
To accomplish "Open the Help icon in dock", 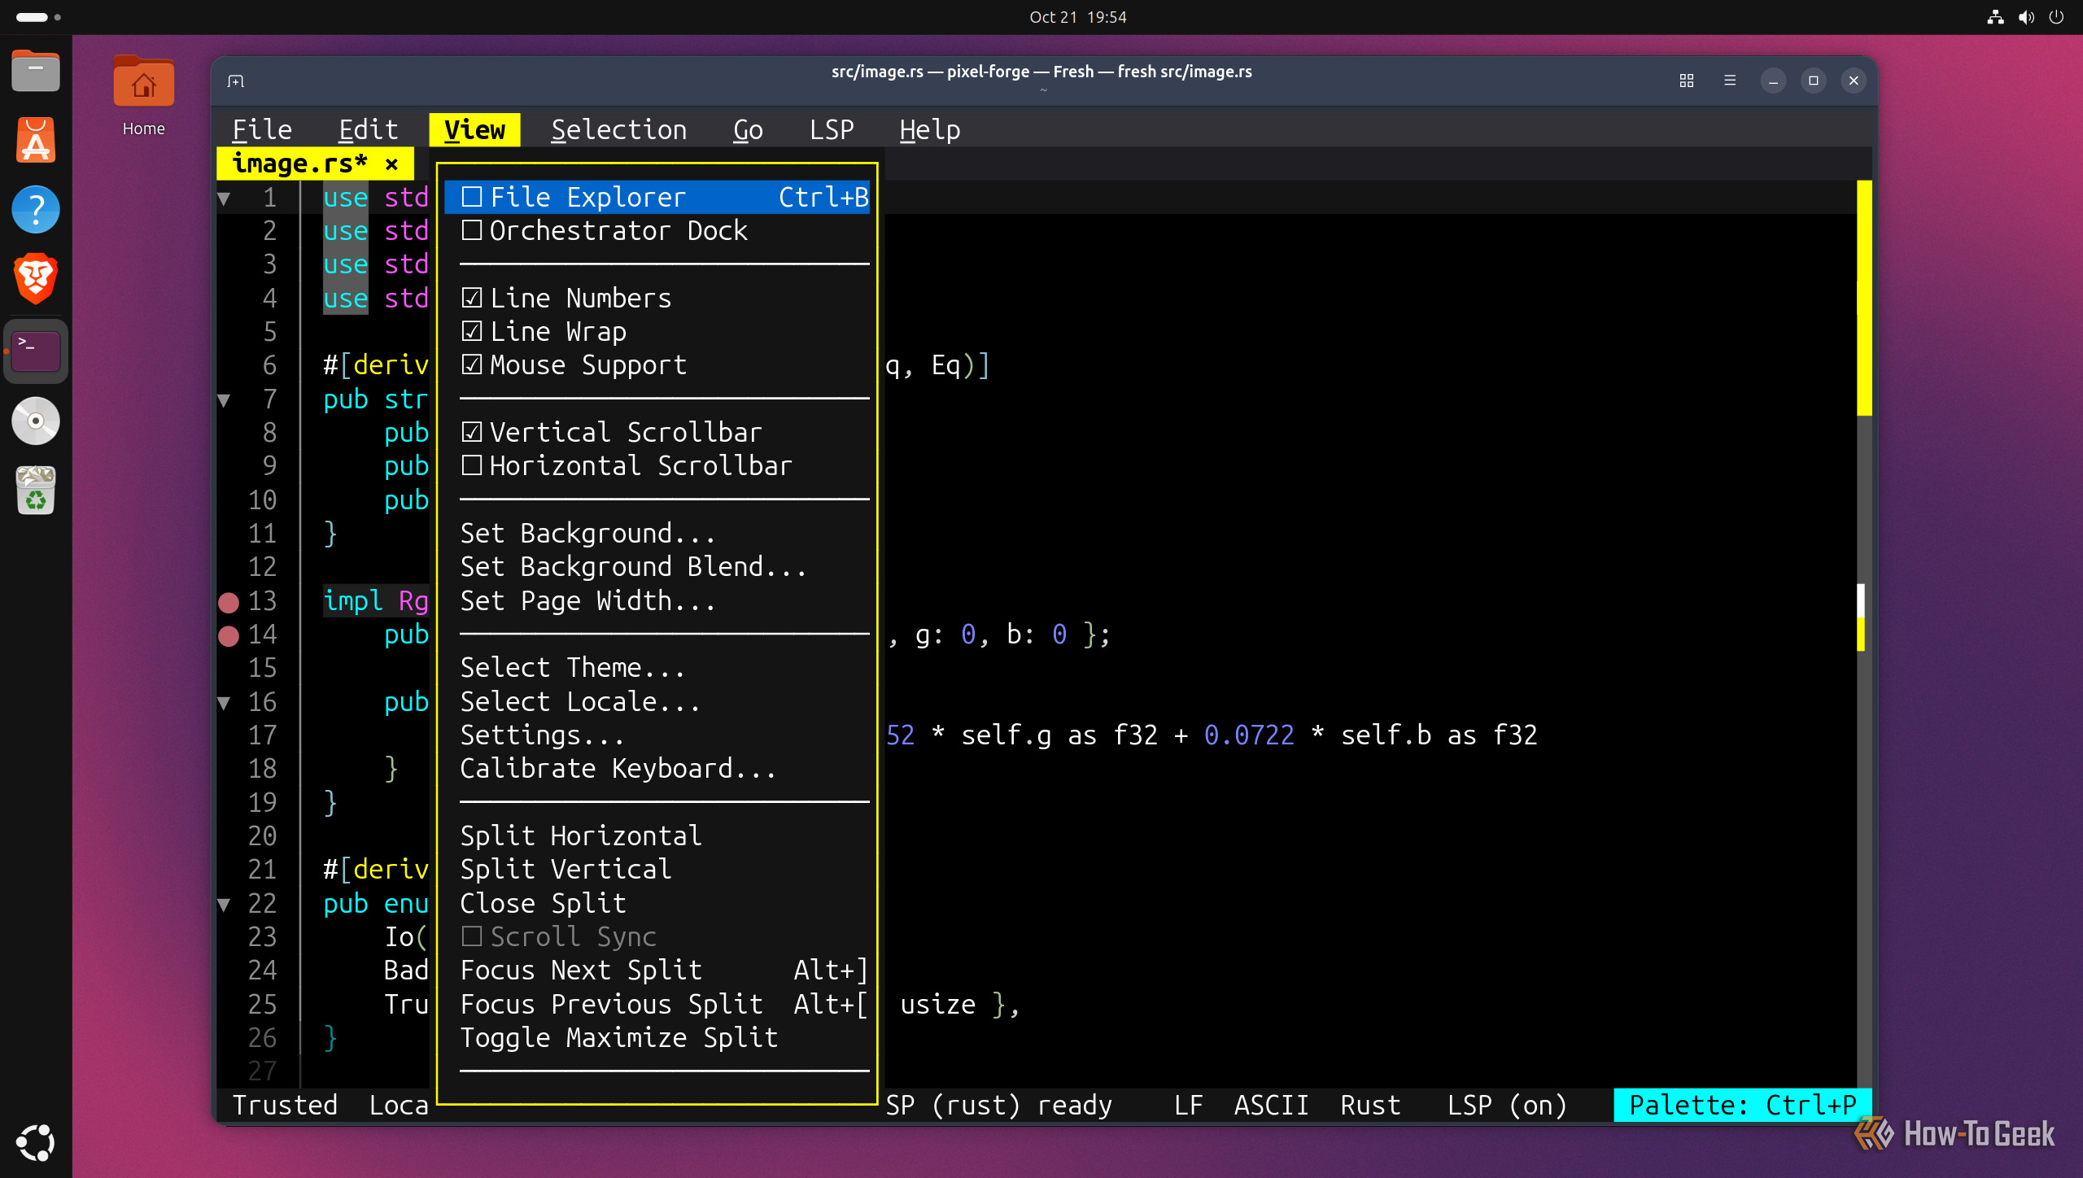I will tap(35, 209).
